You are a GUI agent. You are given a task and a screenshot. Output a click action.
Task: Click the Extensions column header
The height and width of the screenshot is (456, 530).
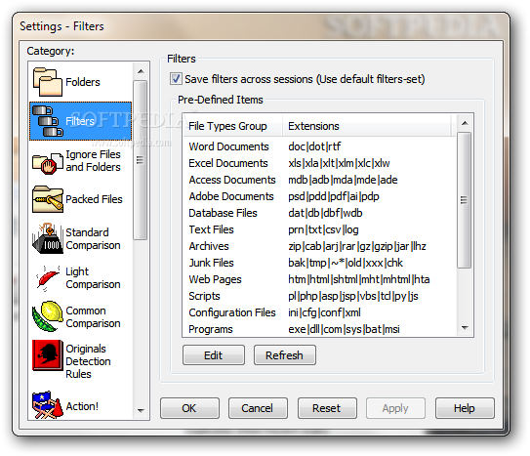click(367, 126)
